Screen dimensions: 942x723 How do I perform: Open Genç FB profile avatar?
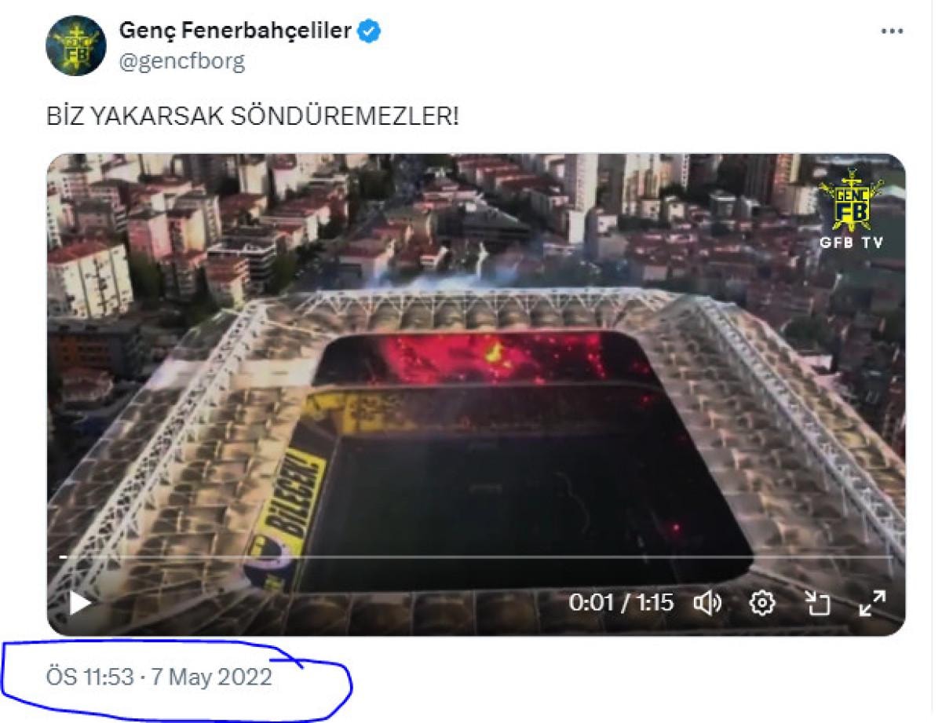[x=76, y=46]
